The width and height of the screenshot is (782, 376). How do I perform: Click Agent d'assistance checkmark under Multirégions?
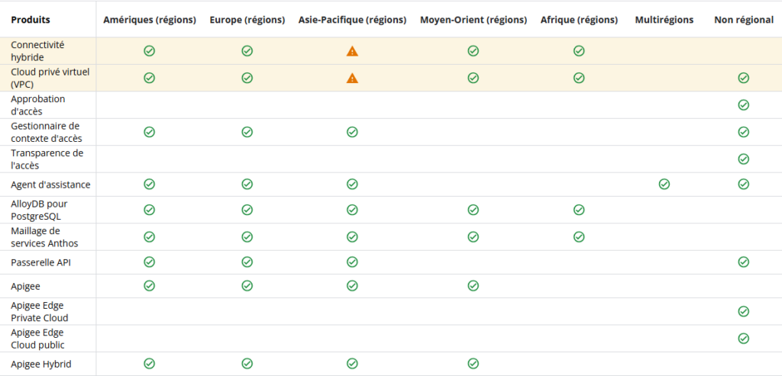tap(664, 185)
